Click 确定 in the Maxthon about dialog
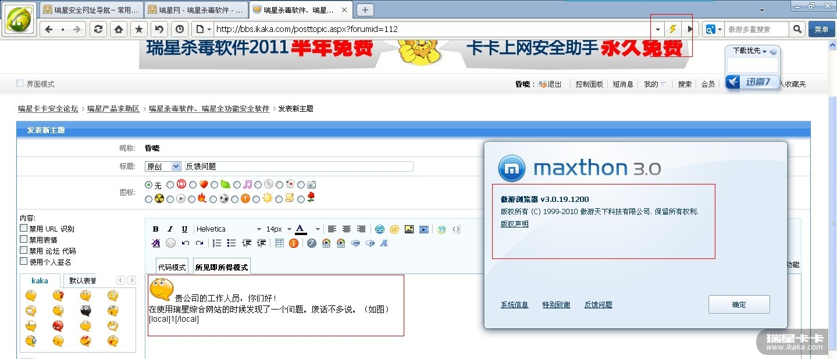The image size is (837, 359). coord(739,304)
